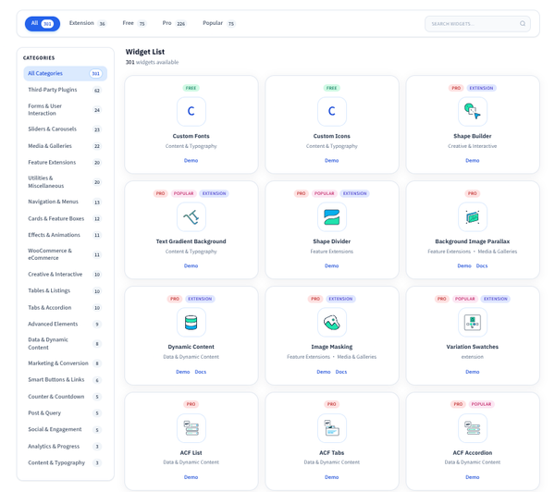Select Data & Dynamic Content category
This screenshot has width=555, height=492.
(65, 344)
